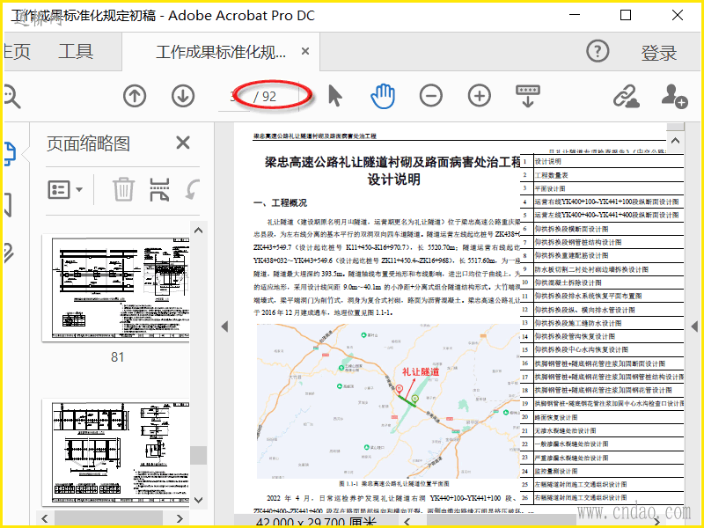This screenshot has height=528, width=704.
Task: Delete selected page thumbnail with trash icon
Action: (x=123, y=189)
